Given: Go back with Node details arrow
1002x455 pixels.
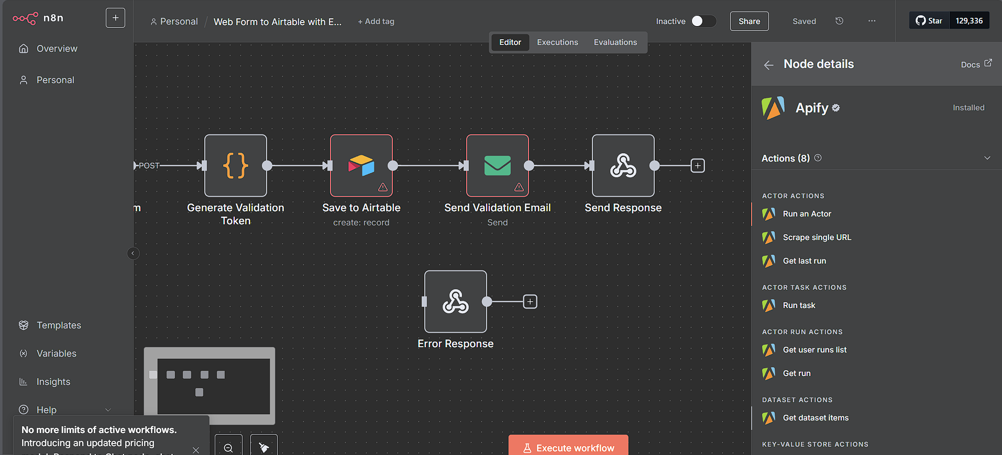Looking at the screenshot, I should [x=768, y=65].
